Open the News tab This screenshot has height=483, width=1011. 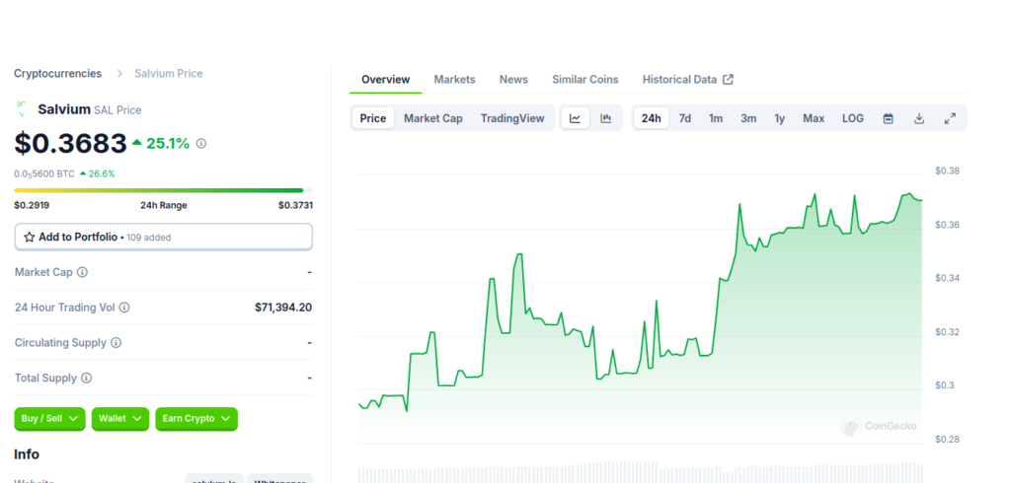513,79
